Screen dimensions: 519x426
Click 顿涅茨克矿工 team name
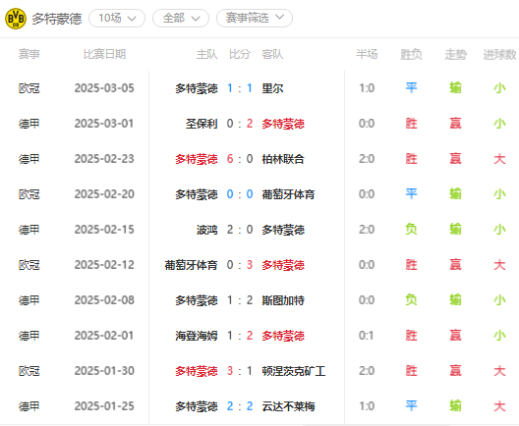point(294,371)
